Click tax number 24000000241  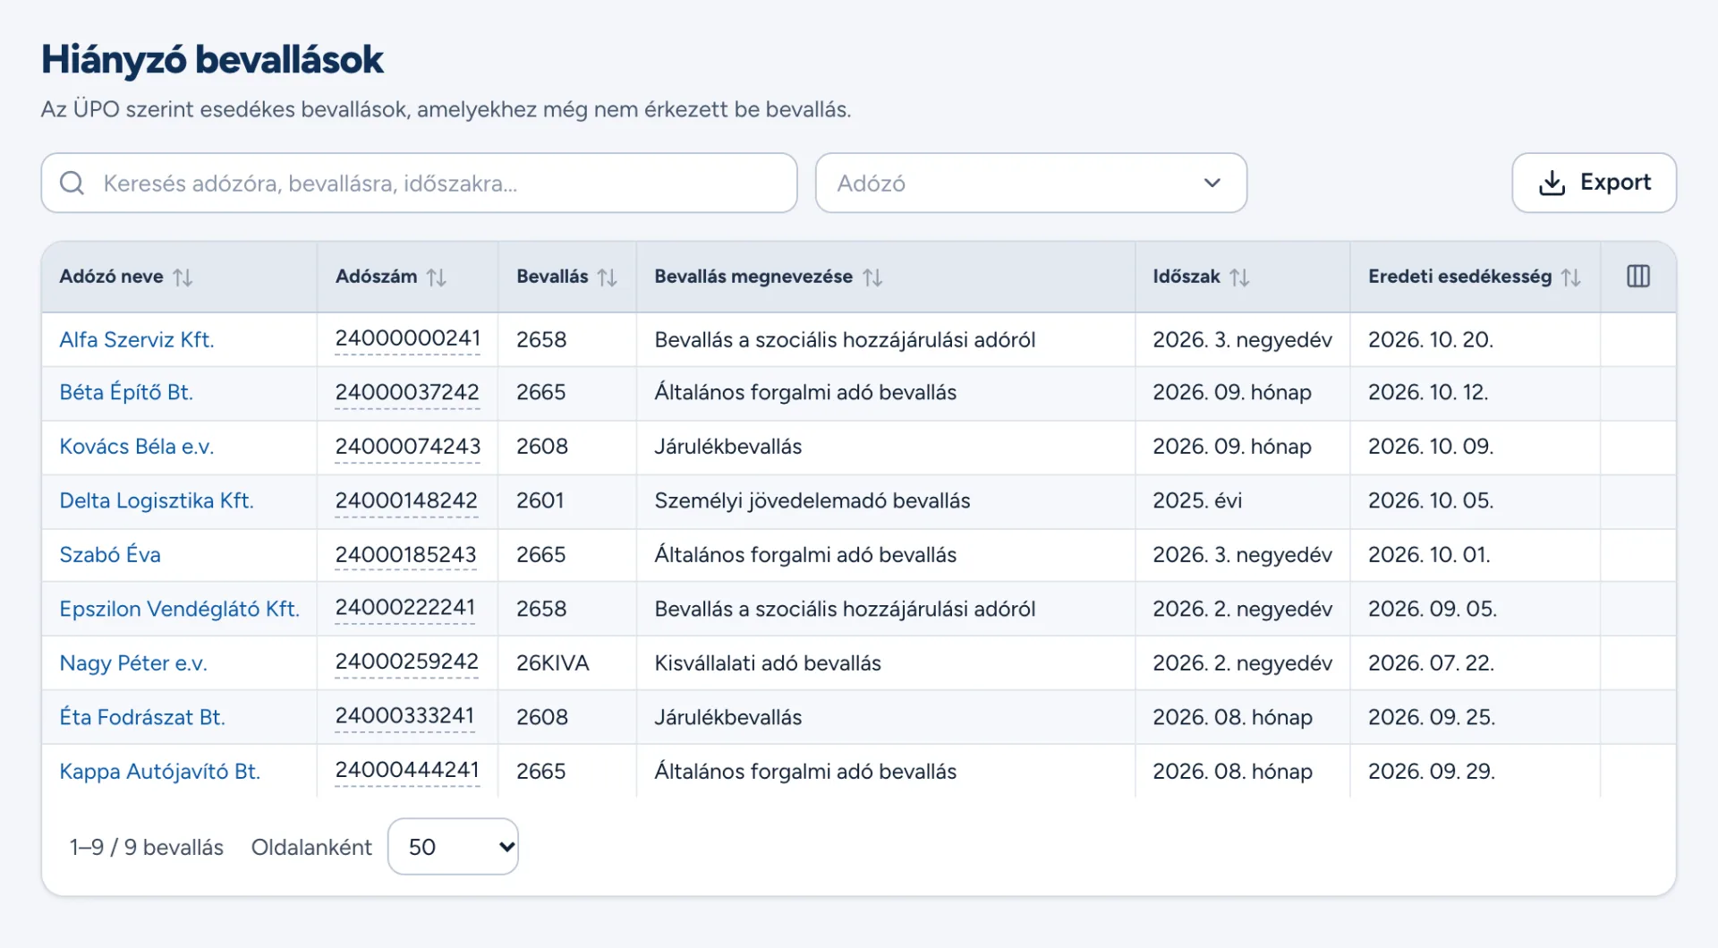[408, 338]
